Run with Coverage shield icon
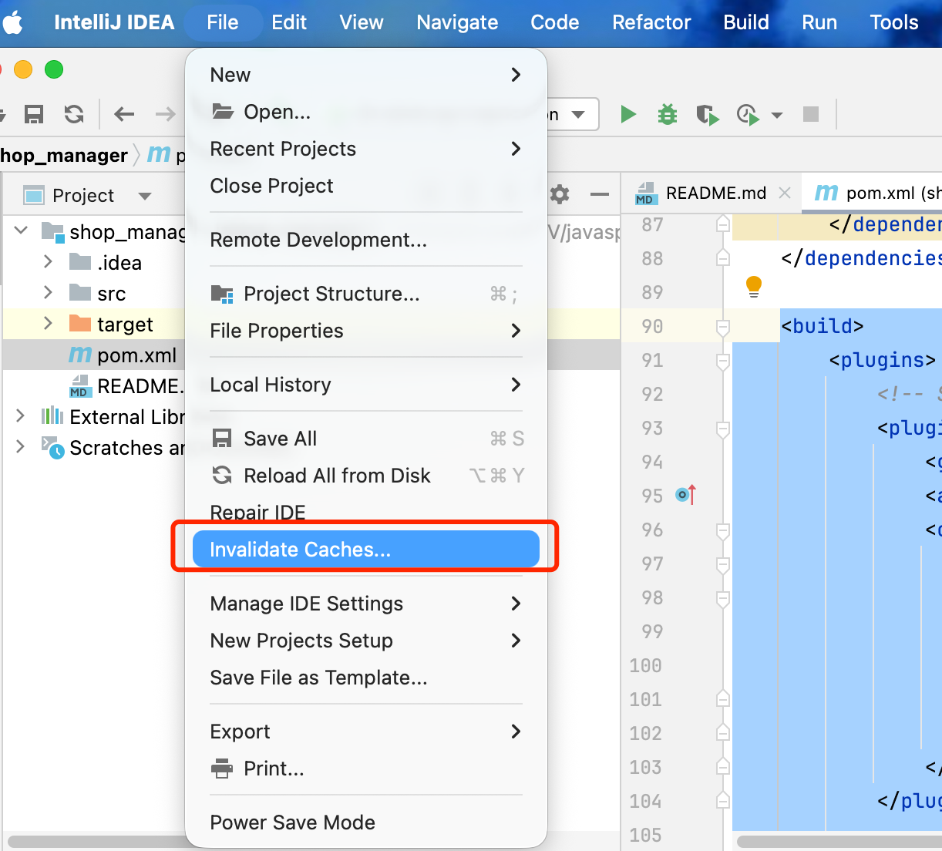This screenshot has width=942, height=851. [706, 115]
